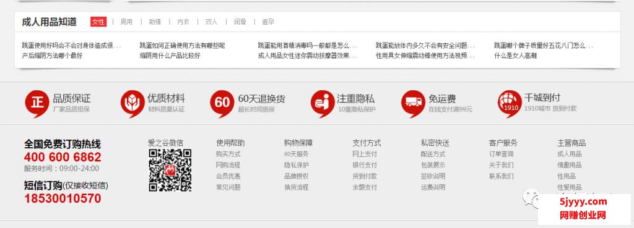Click the 60天服务 link
634x228 pixels.
point(297,154)
